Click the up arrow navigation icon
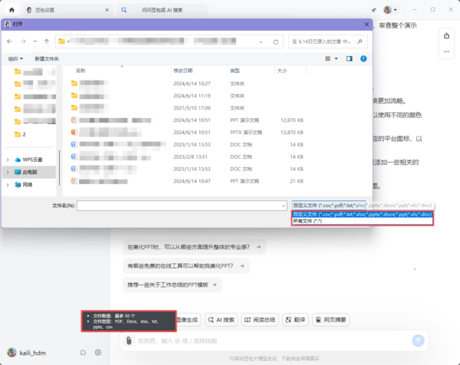Screen dimensions: 460x365 coord(47,41)
